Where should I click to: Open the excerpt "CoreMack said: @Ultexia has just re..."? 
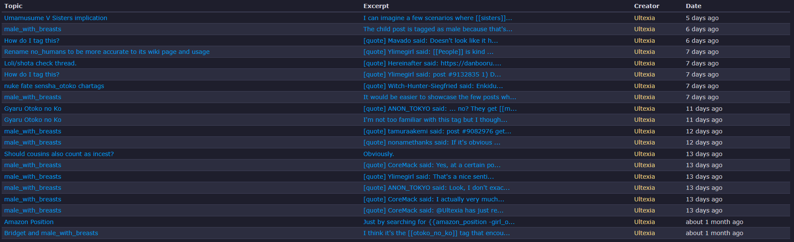[x=433, y=210]
